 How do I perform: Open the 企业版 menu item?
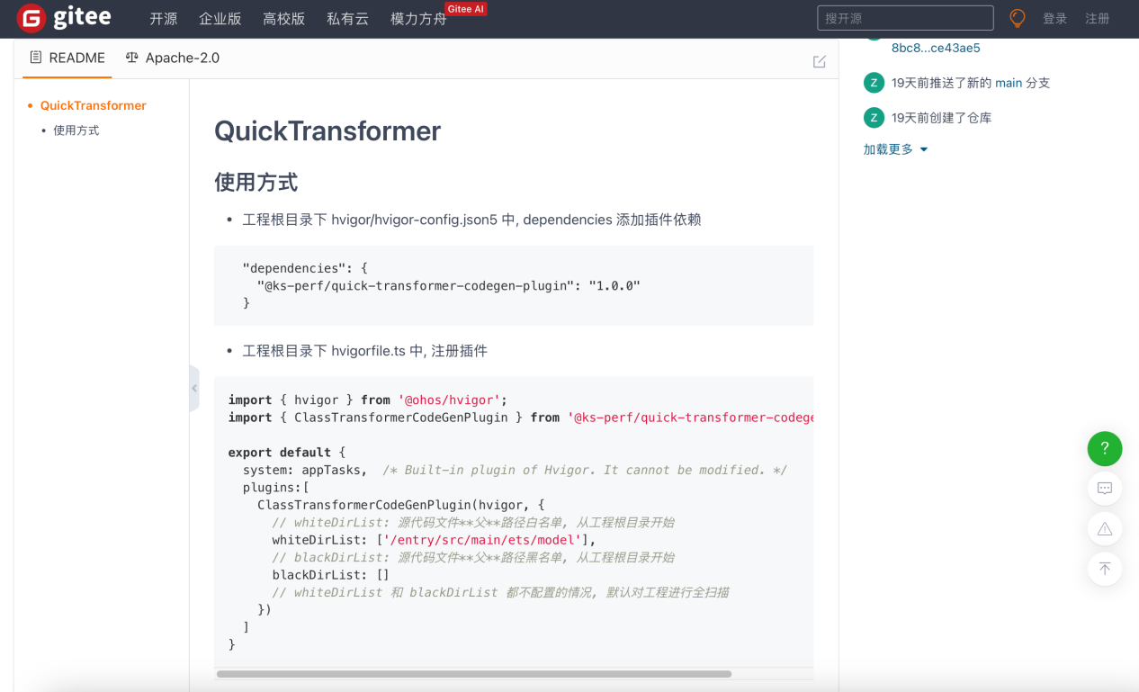[220, 19]
